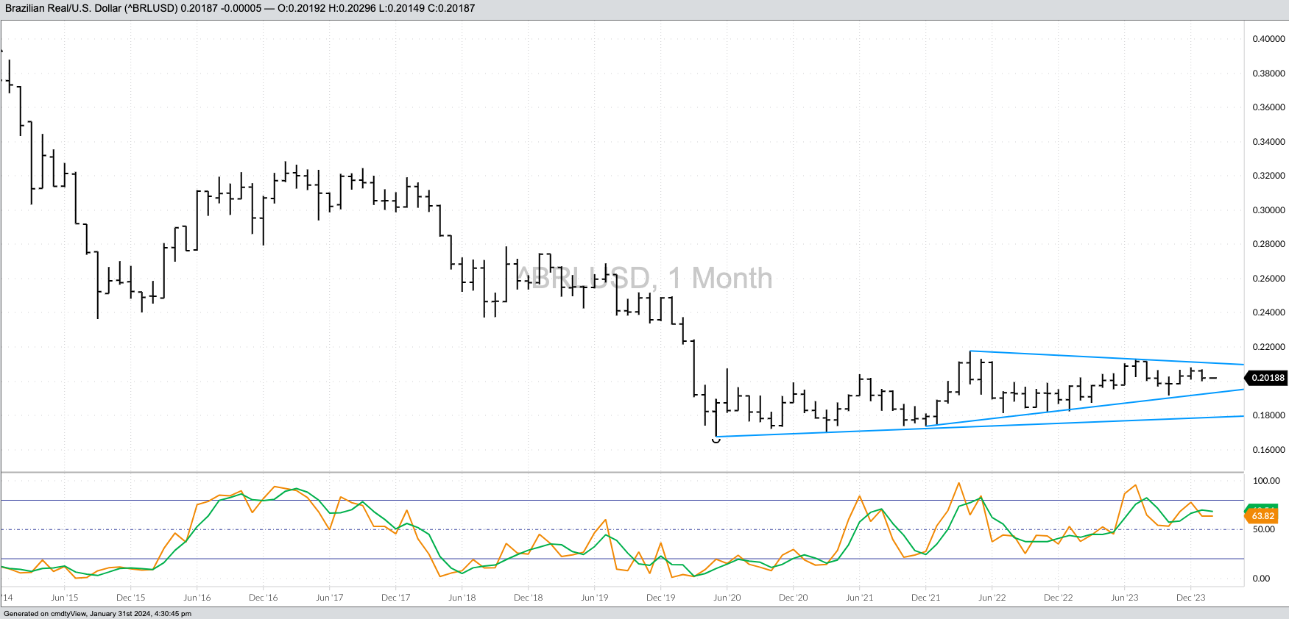Click the orange 63.82 indicator value label
The height and width of the screenshot is (619, 1289).
coord(1263,516)
